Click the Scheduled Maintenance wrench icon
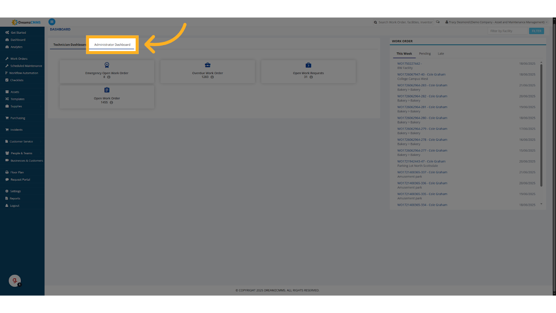 7,66
